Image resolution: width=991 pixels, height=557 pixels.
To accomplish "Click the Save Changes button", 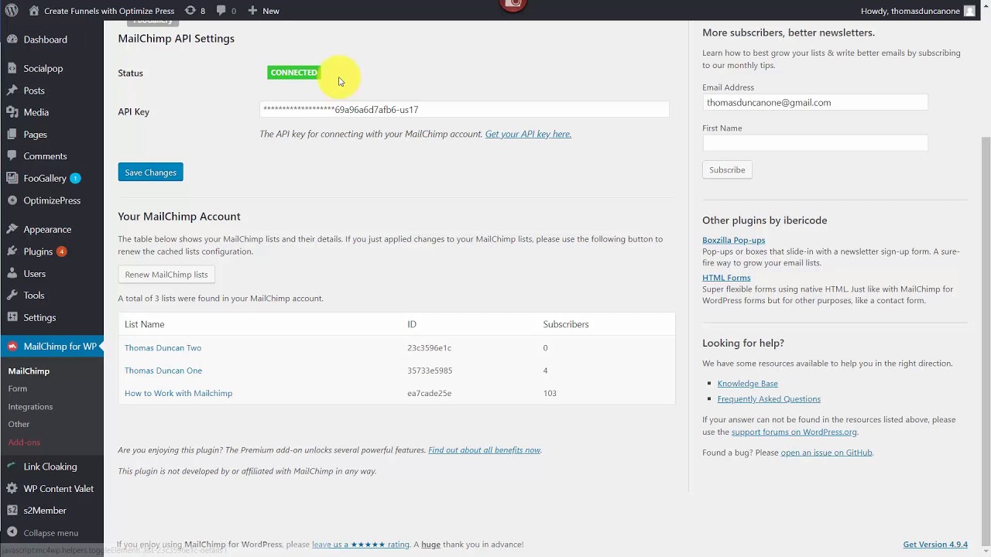I will (x=150, y=172).
